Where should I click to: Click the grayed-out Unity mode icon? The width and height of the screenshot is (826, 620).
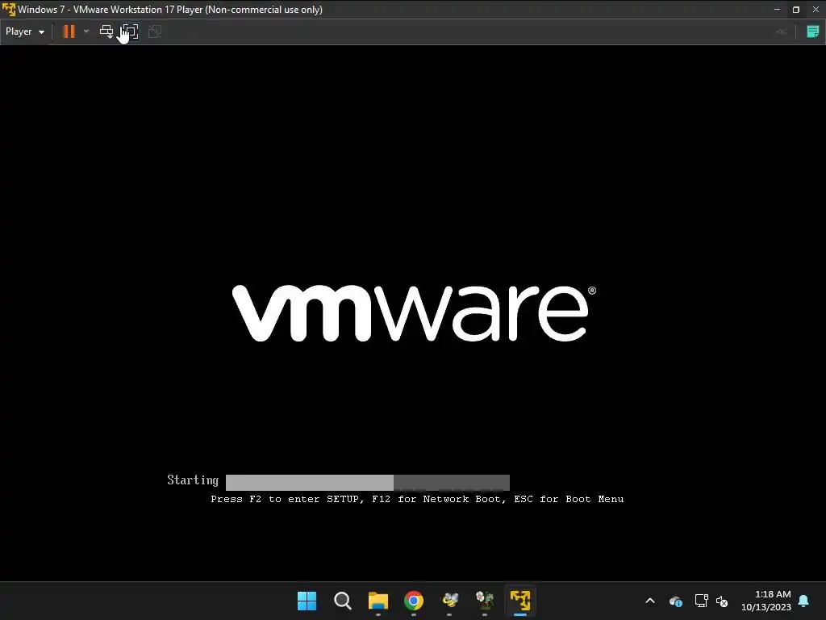(x=155, y=31)
